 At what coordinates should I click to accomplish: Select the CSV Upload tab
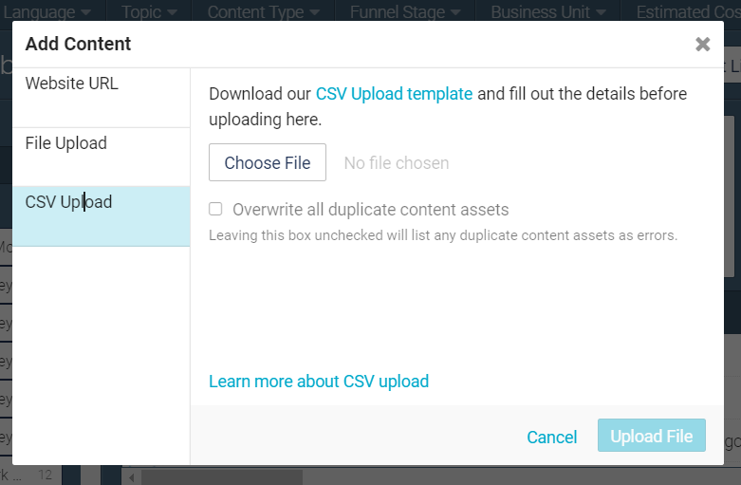(x=68, y=202)
